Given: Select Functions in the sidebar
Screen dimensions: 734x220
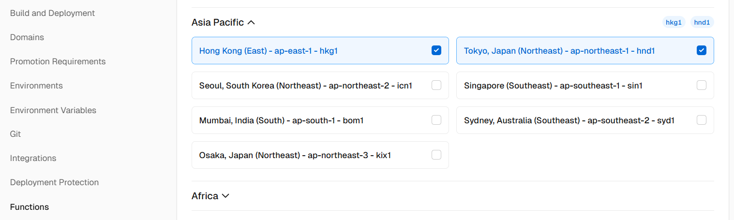Looking at the screenshot, I should pyautogui.click(x=30, y=207).
